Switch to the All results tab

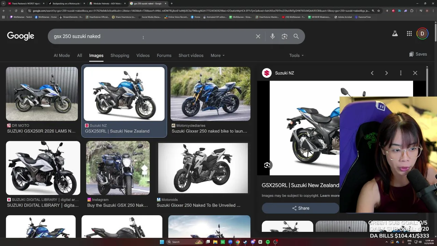pos(79,55)
